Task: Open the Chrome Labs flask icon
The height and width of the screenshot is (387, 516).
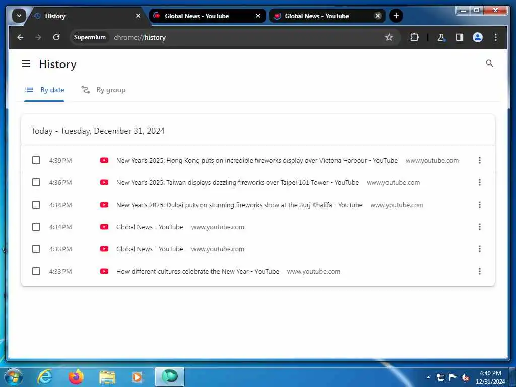Action: coord(441,37)
